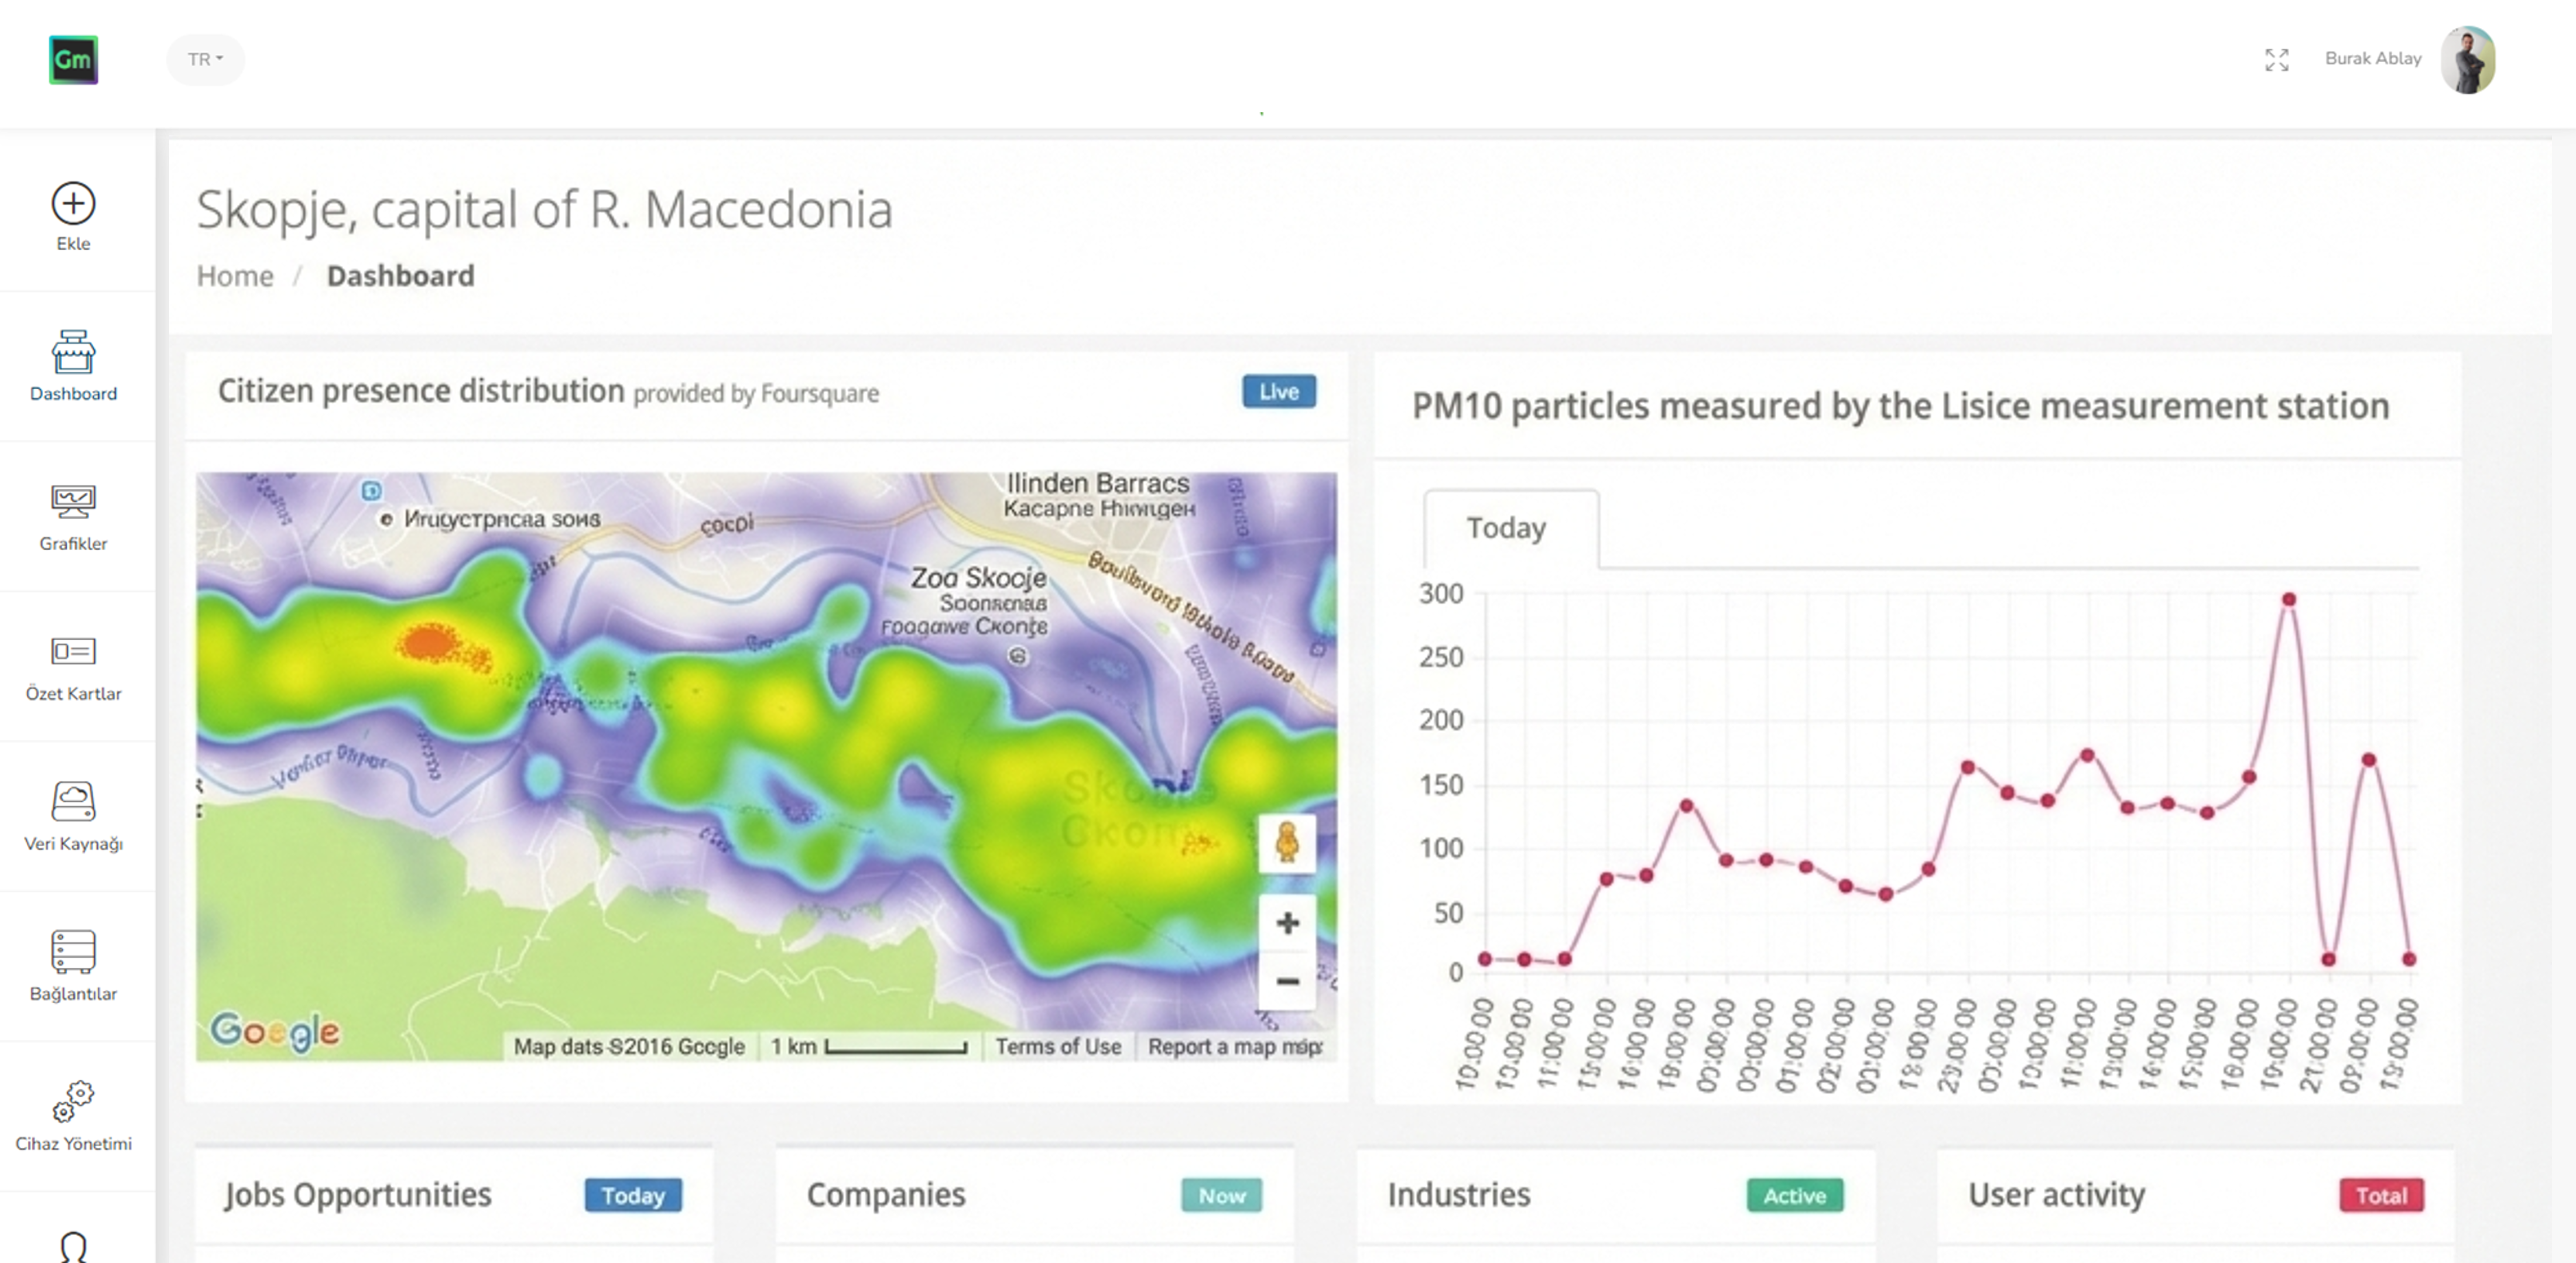Toggle Active filter for Industries
This screenshot has height=1263, width=2576.
pyautogui.click(x=1793, y=1196)
